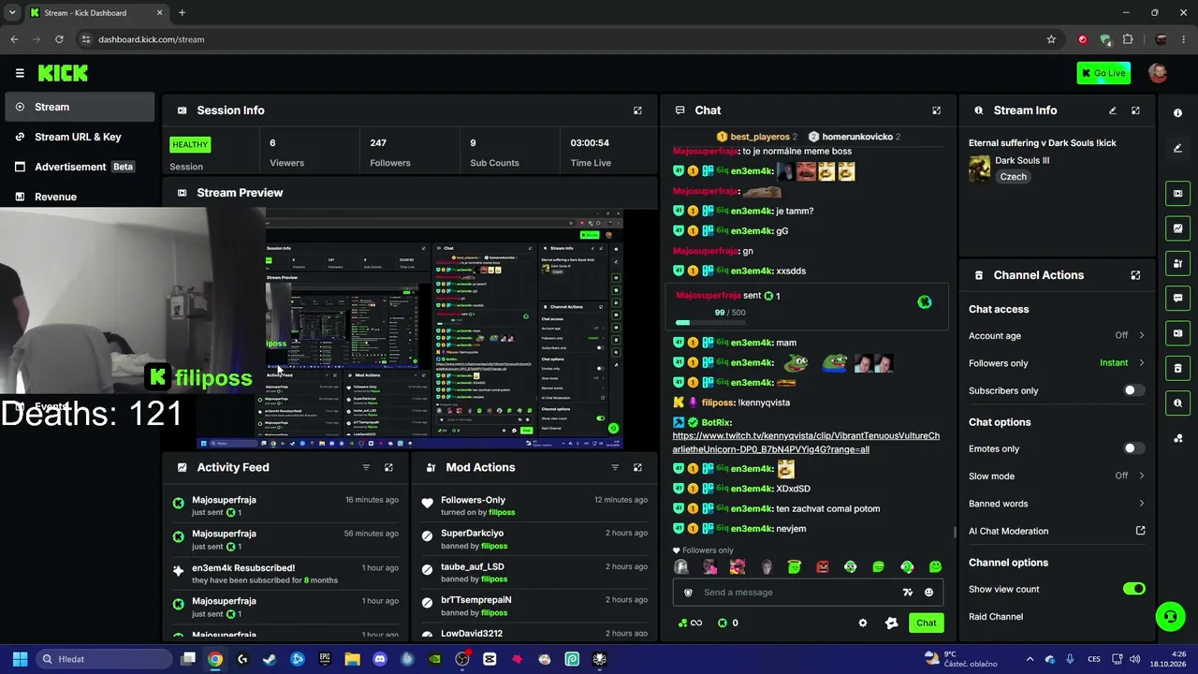
Task: Open Discord from the taskbar
Action: tap(380, 659)
